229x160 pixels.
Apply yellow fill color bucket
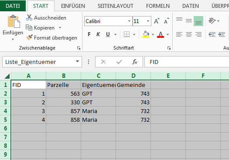pos(146,34)
